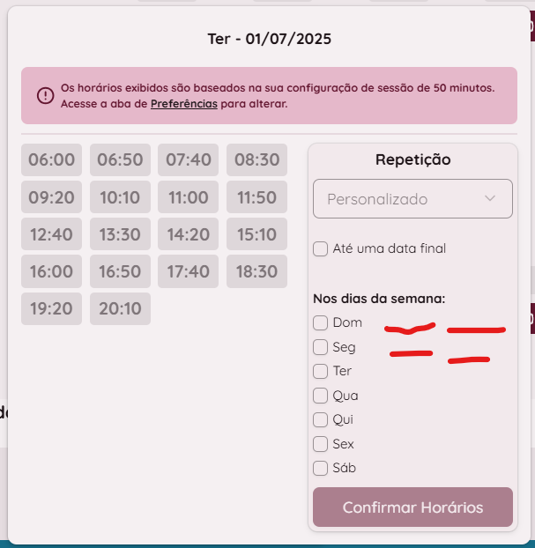Click the 16:50 time slot
535x548 pixels.
(x=120, y=271)
